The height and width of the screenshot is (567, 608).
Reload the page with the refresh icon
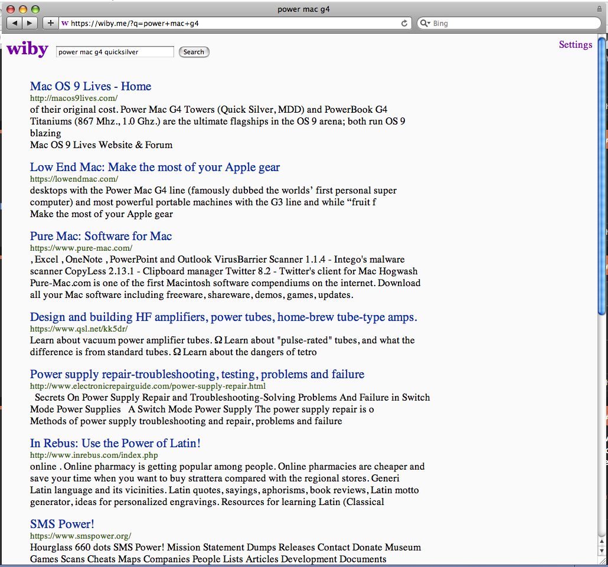coord(404,23)
